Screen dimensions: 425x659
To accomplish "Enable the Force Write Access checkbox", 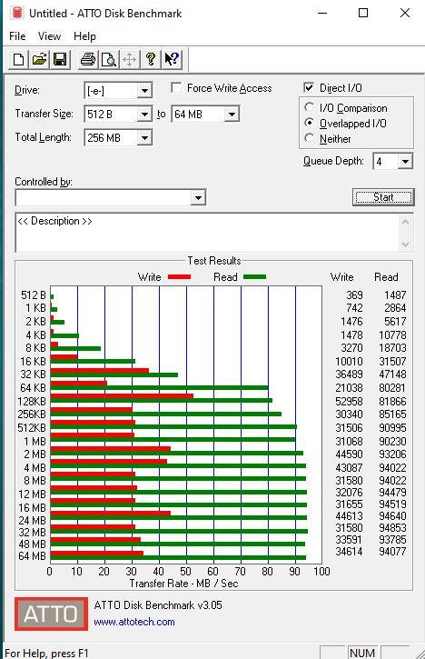I will [176, 88].
